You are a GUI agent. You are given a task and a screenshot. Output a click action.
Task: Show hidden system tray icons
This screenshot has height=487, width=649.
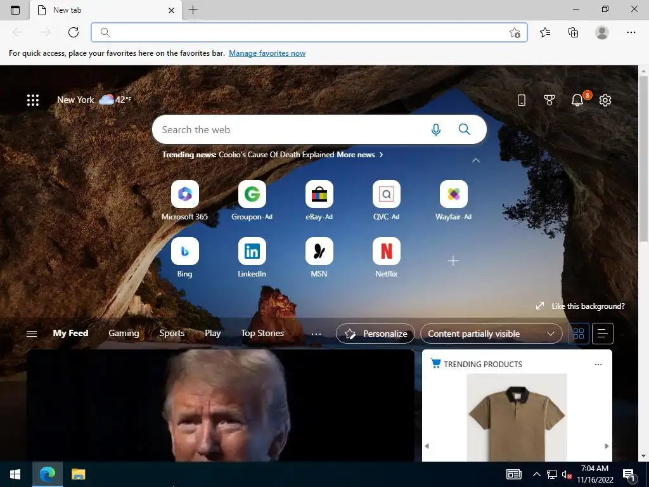coord(536,474)
